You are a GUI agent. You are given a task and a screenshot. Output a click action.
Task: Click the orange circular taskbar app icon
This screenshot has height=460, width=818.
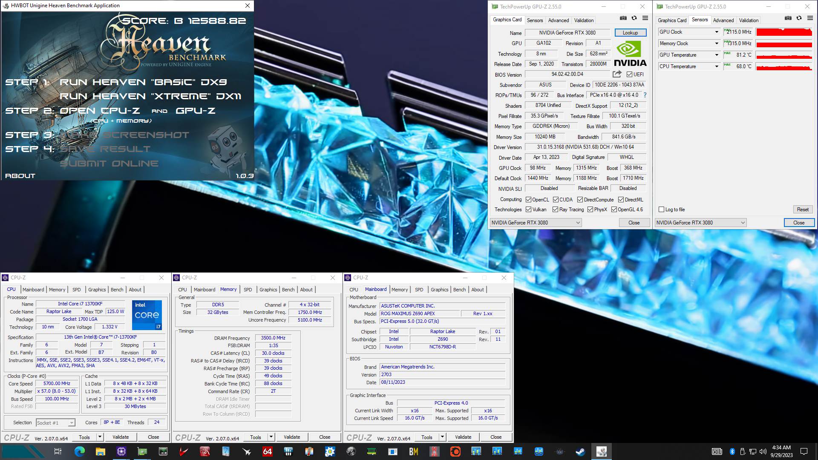[x=455, y=451]
